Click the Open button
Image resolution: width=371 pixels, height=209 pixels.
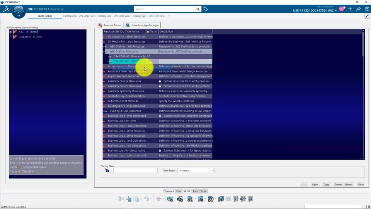(315, 184)
